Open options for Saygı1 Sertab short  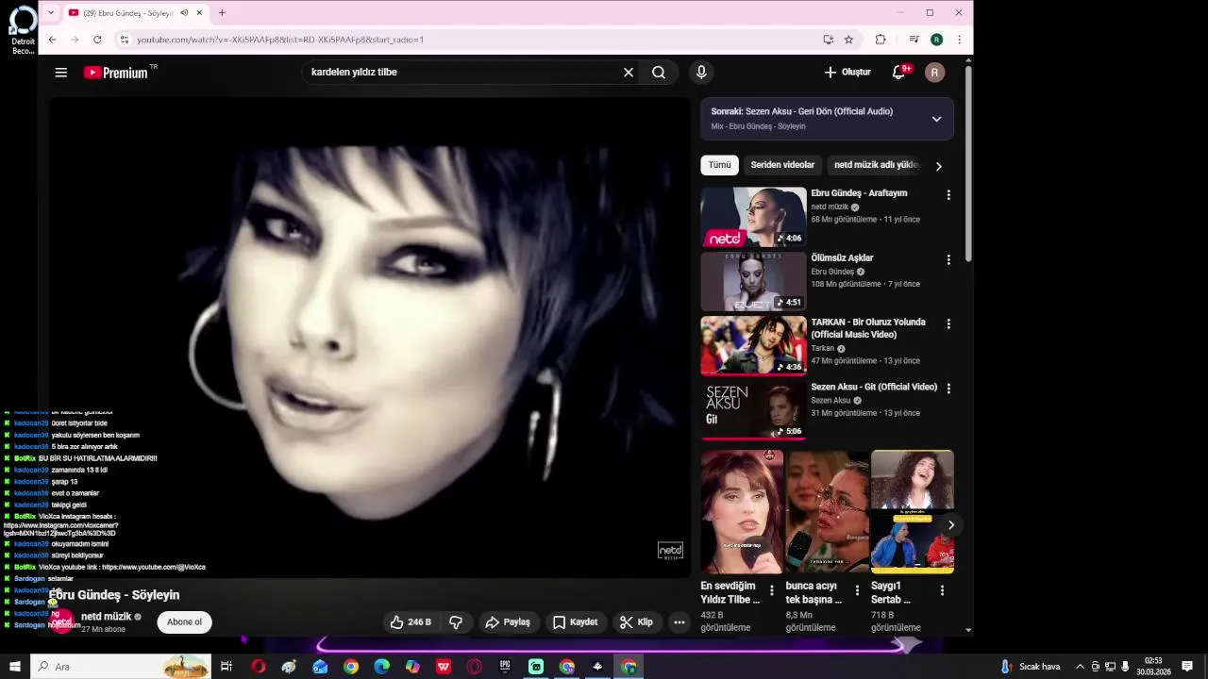942,590
